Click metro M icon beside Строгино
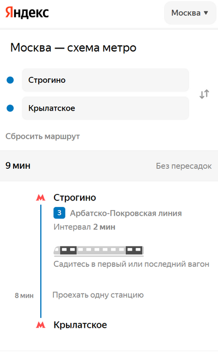Image resolution: width=218 pixels, height=355 pixels. point(41,198)
